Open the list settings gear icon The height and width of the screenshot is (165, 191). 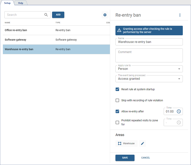(105, 15)
